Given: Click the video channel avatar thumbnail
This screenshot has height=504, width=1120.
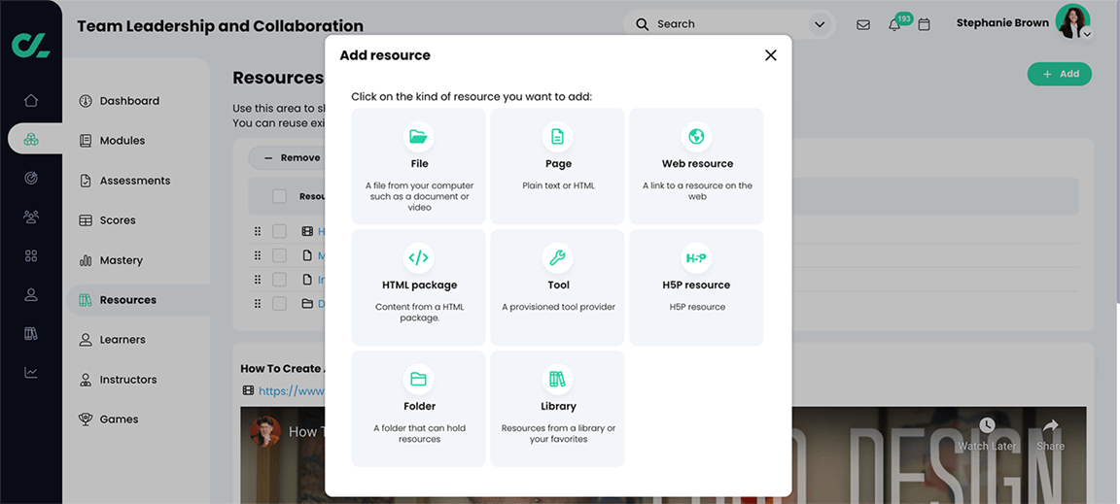Looking at the screenshot, I should coord(265,432).
